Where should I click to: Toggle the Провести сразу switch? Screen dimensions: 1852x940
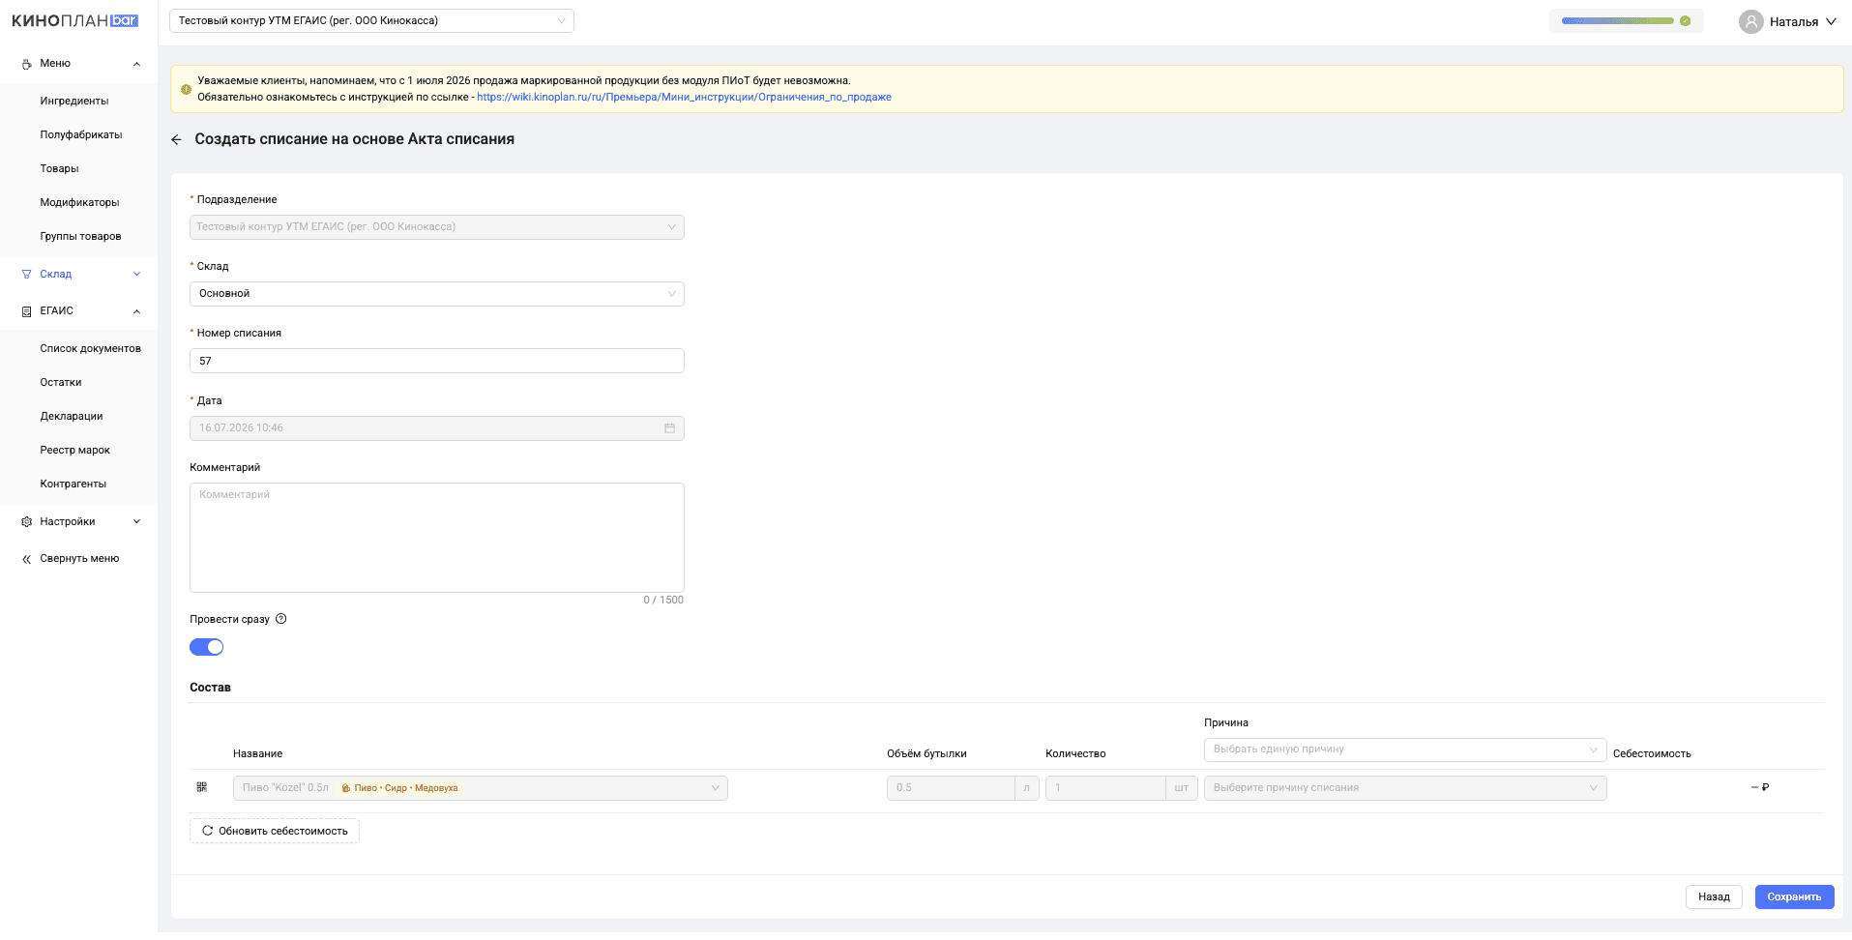(x=206, y=647)
